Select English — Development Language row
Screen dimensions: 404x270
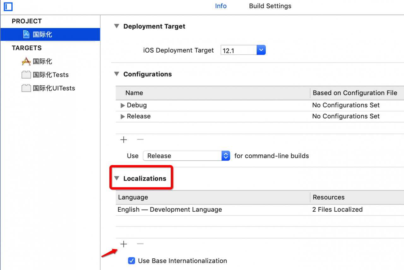[260, 210]
